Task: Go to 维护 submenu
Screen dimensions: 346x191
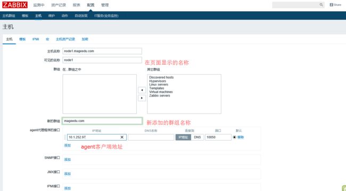Action: (52, 16)
